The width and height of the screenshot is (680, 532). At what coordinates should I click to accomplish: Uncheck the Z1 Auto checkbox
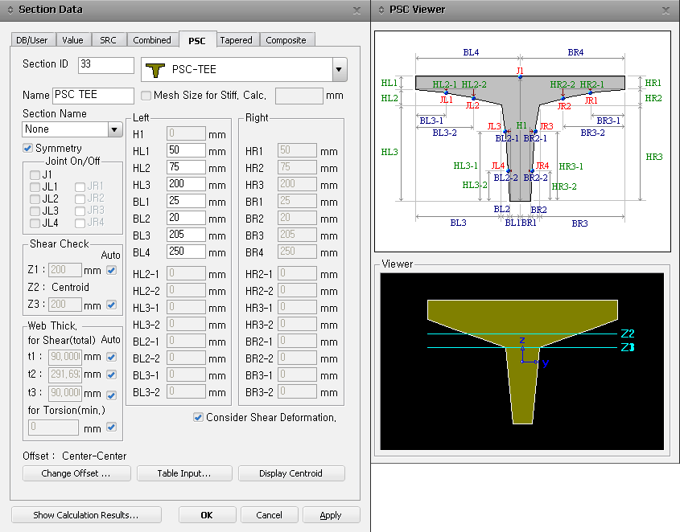111,270
